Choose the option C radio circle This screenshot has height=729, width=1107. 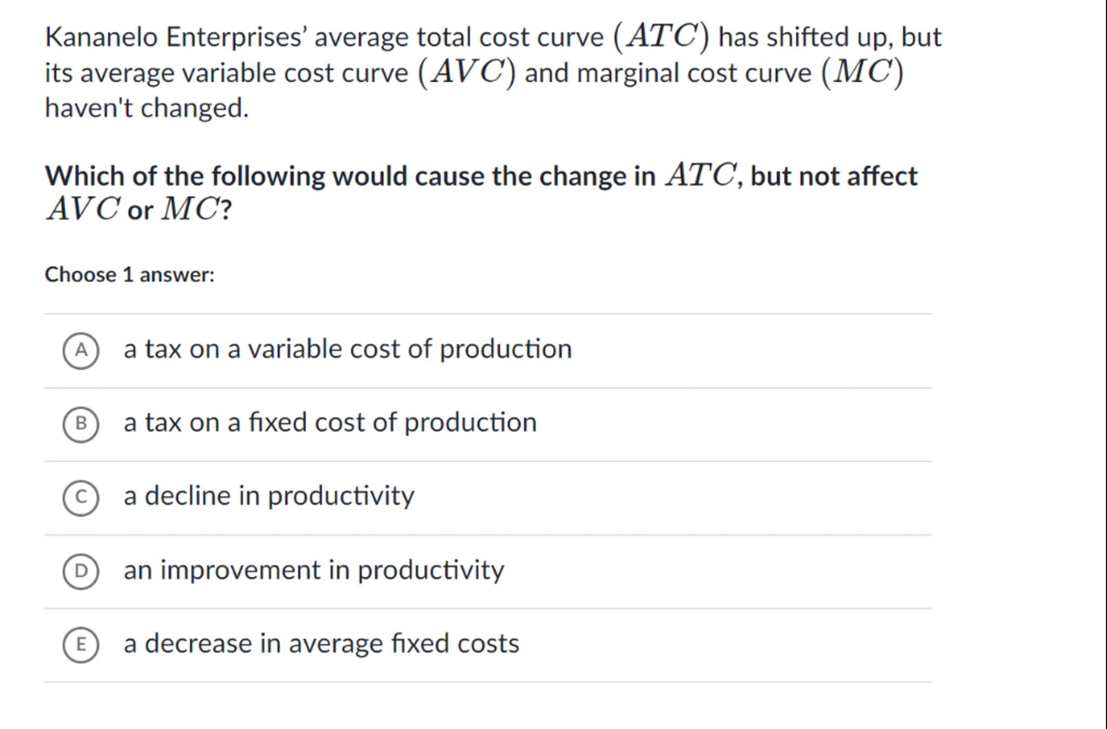tap(81, 498)
